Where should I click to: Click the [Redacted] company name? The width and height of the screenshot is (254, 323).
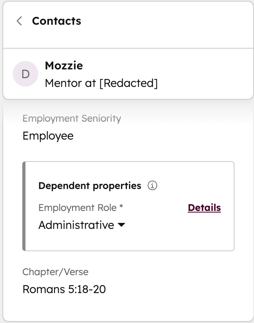tap(128, 83)
